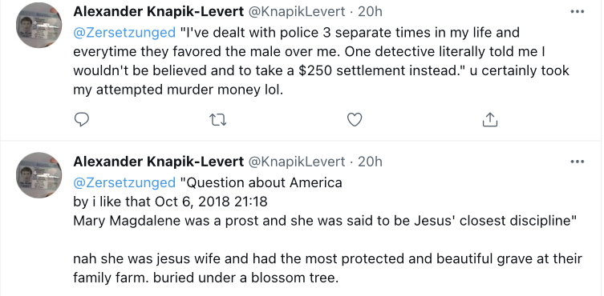Like the tweet about attempted murder money
This screenshot has height=296, width=604.
(355, 120)
